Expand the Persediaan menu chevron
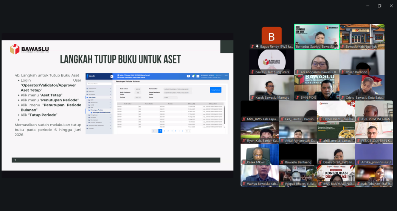 [x=110, y=95]
